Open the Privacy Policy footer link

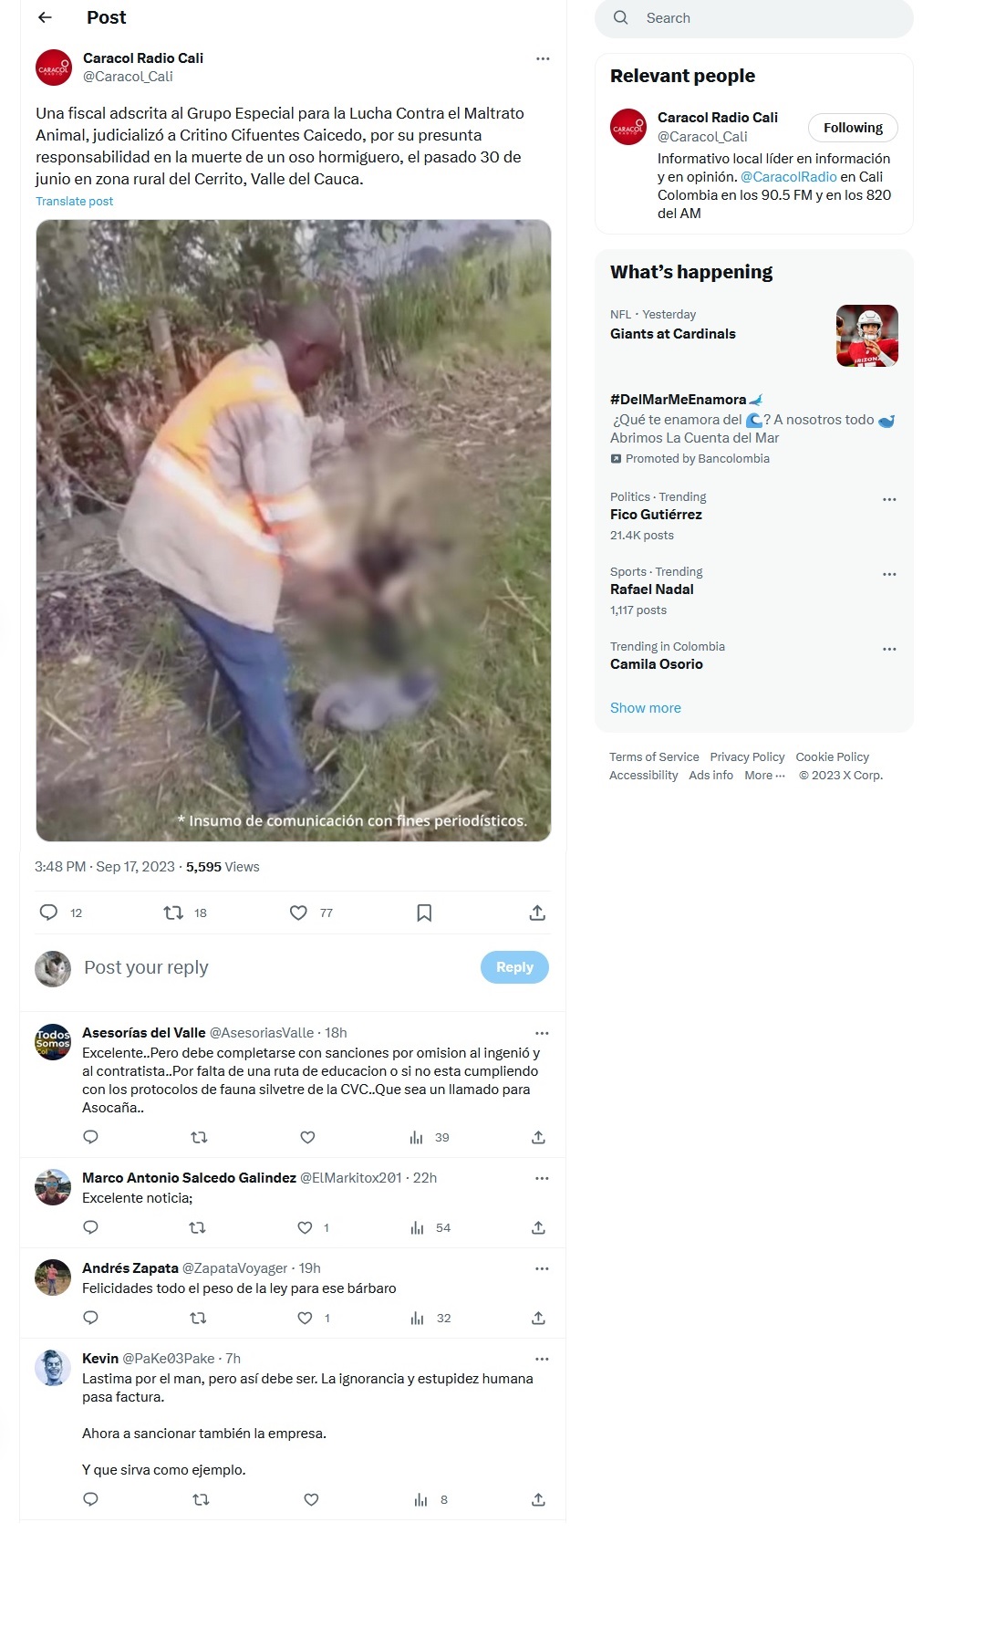747,756
